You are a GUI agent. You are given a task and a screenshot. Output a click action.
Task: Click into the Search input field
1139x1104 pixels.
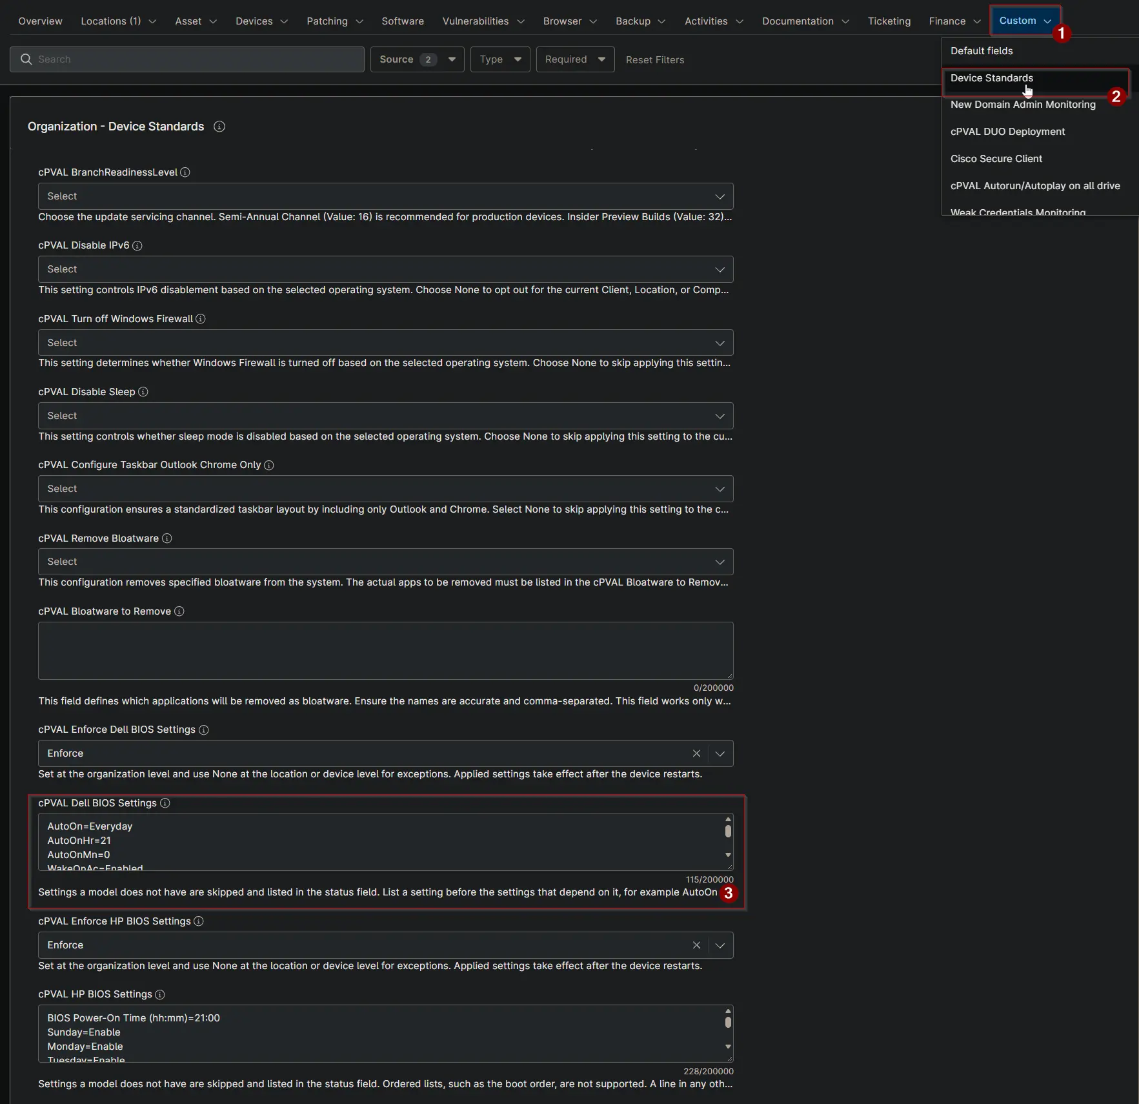(x=187, y=59)
